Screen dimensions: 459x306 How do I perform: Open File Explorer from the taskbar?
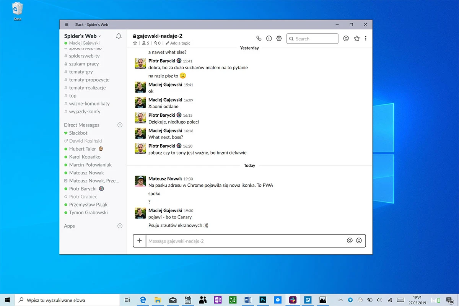158,300
